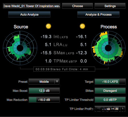Screen dimensions: 128x117
Task: Click the Process loudness radar display
Action: [108, 48]
